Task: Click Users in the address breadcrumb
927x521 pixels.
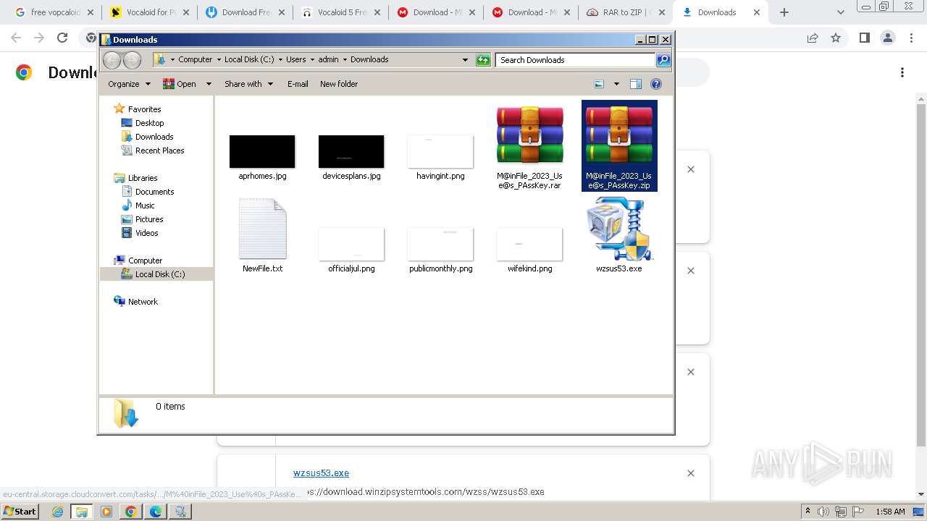Action: (x=295, y=60)
